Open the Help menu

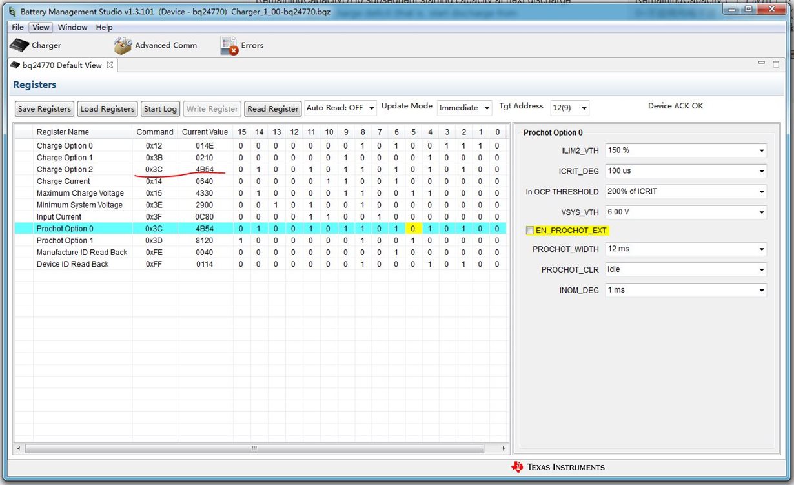click(x=104, y=27)
